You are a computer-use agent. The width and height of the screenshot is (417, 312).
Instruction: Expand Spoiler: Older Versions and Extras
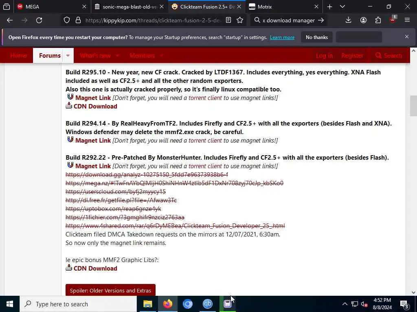(110, 290)
